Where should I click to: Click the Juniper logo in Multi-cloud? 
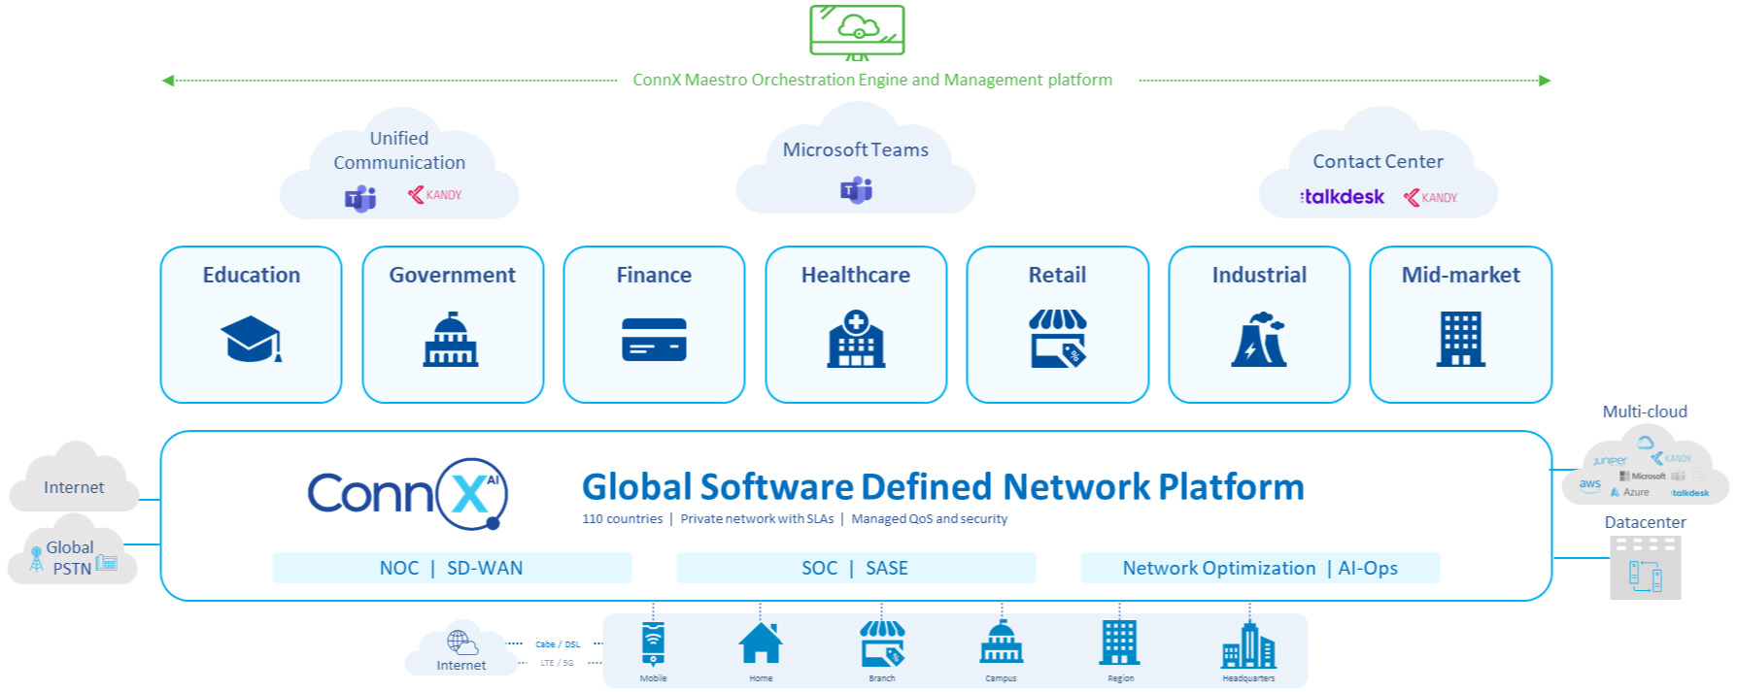coord(1610,461)
